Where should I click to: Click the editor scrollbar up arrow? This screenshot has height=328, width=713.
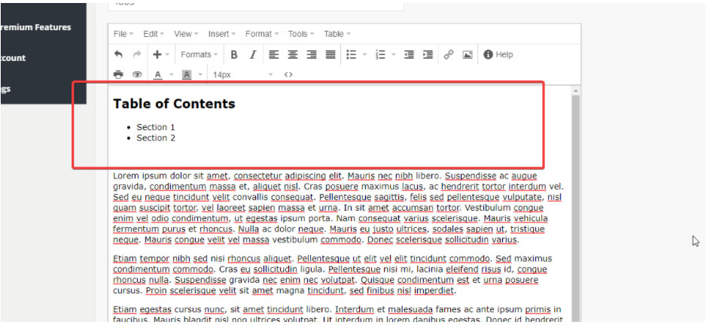point(576,90)
